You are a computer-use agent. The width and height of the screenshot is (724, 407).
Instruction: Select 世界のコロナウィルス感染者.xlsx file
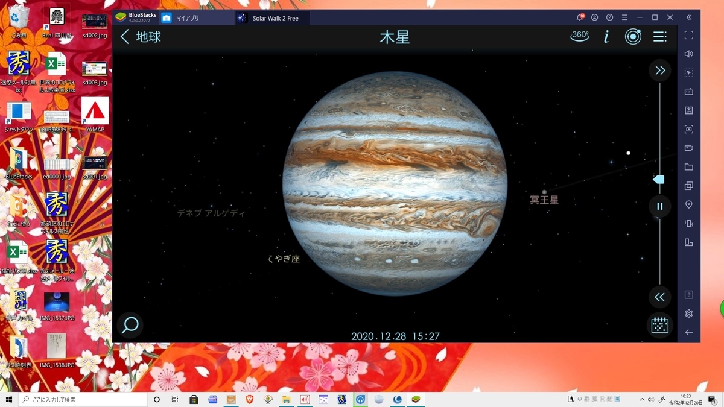click(57, 74)
